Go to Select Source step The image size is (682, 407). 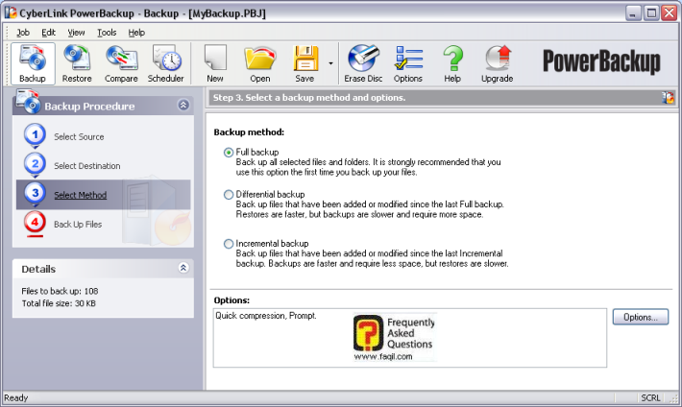point(79,137)
